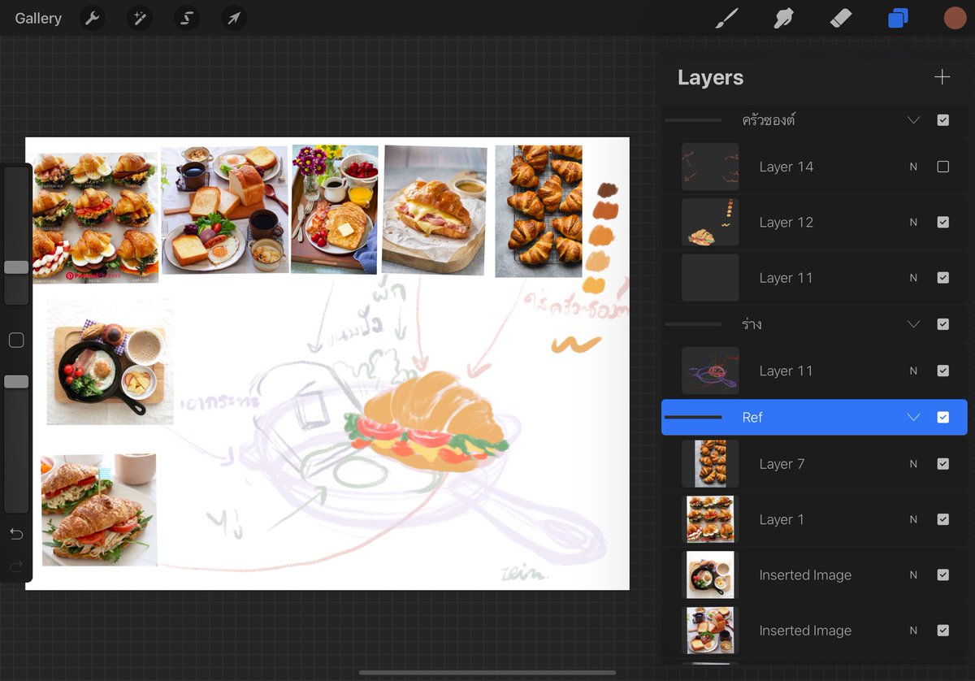This screenshot has height=681, width=975.
Task: Click the brush opacity slider handle
Action: (x=16, y=381)
